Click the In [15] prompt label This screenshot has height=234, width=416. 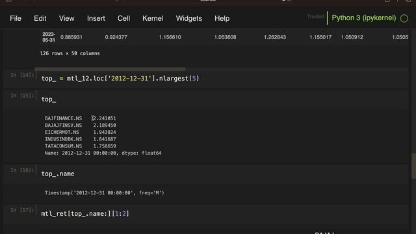[22, 96]
